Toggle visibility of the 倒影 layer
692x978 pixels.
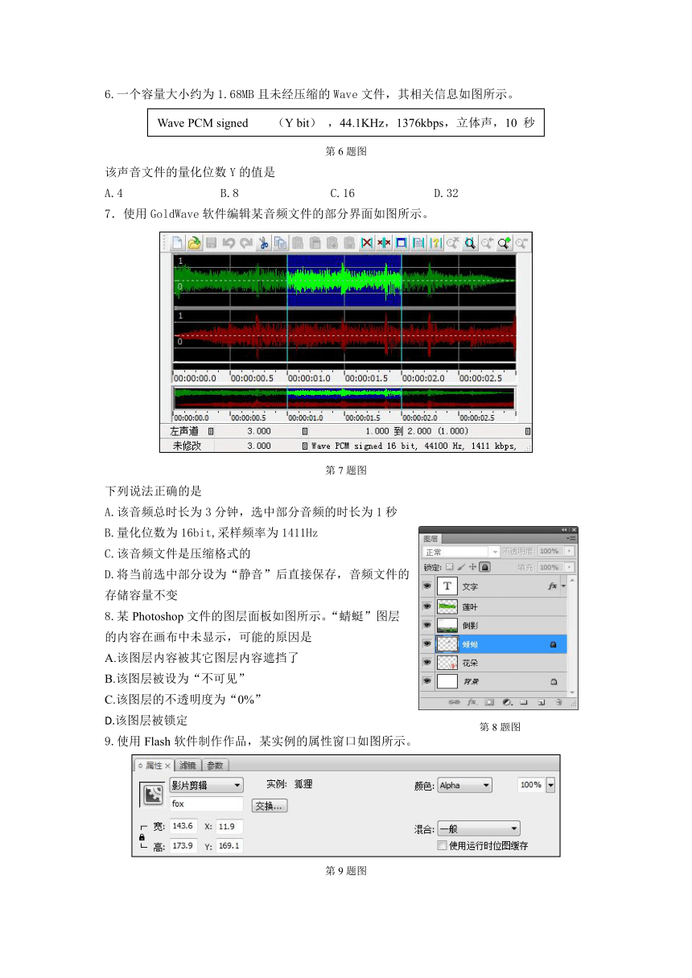pos(427,625)
